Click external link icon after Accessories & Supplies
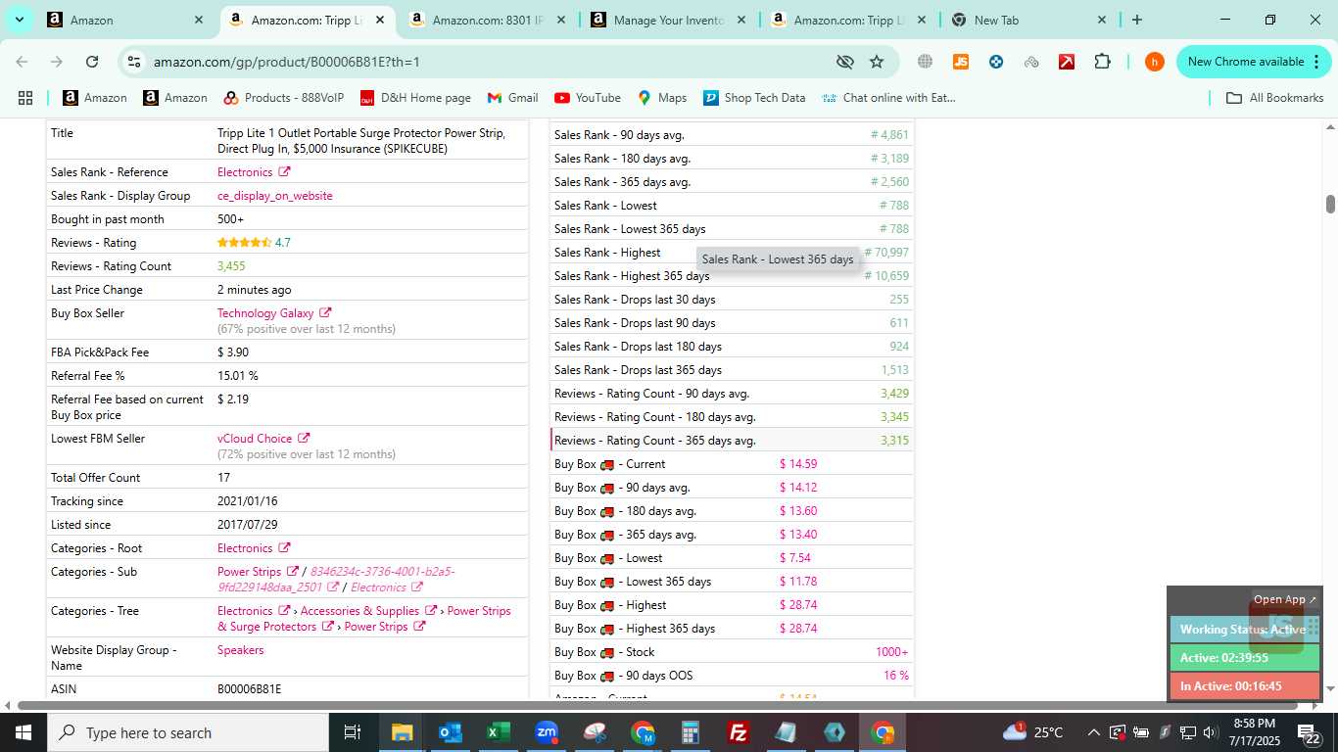The width and height of the screenshot is (1338, 752). tap(430, 611)
